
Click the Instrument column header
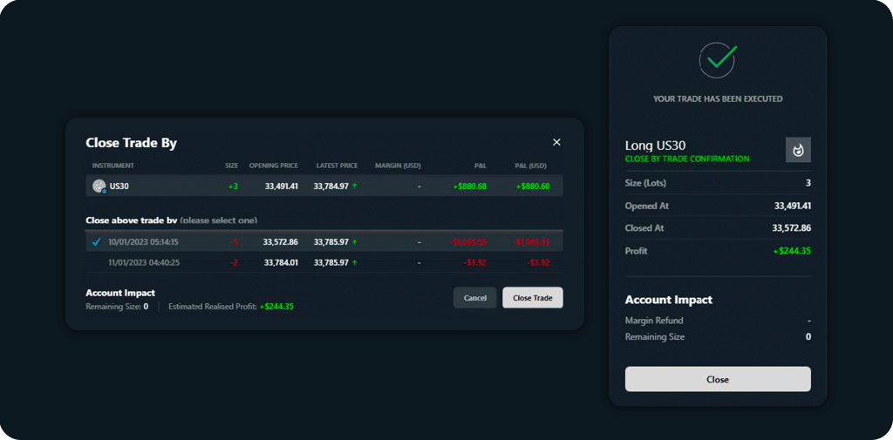click(113, 166)
